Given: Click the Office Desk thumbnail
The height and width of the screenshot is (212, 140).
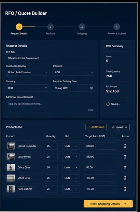Looking at the screenshot, I should [11, 178].
